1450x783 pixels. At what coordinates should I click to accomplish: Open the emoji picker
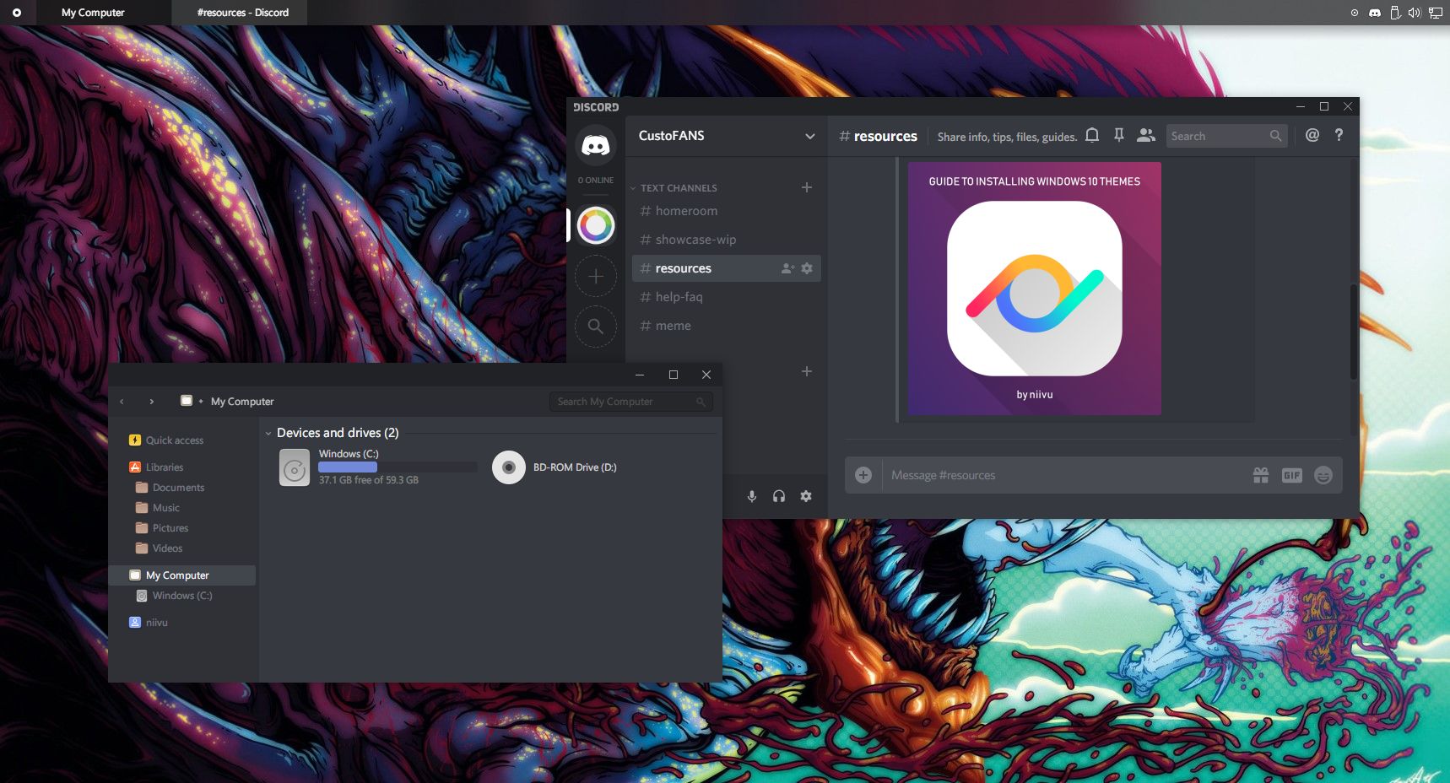[x=1323, y=475]
